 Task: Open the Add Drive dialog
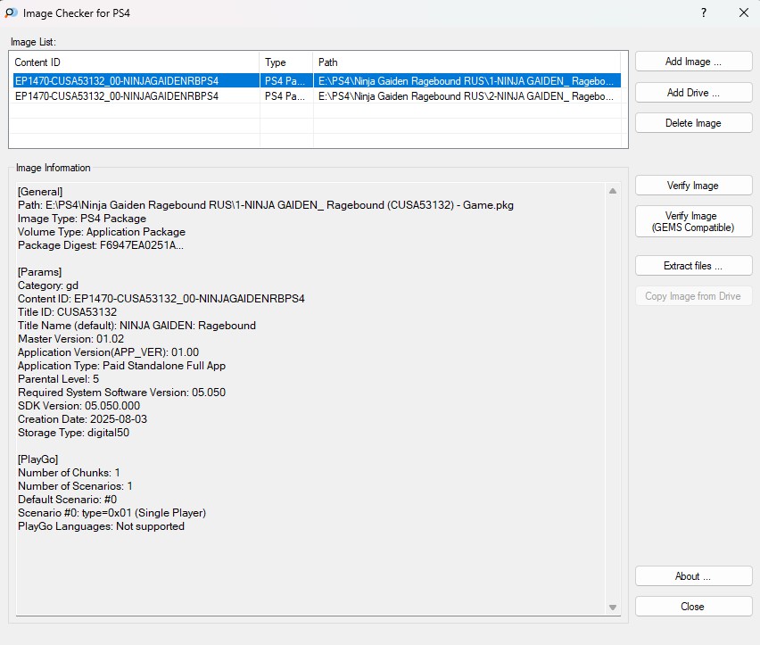click(693, 93)
